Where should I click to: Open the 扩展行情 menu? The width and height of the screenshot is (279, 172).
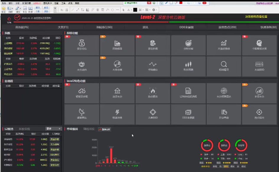pyautogui.click(x=27, y=3)
